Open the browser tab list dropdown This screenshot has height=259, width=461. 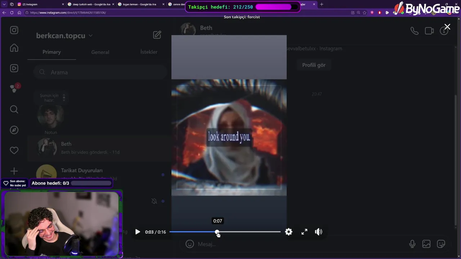point(4,4)
